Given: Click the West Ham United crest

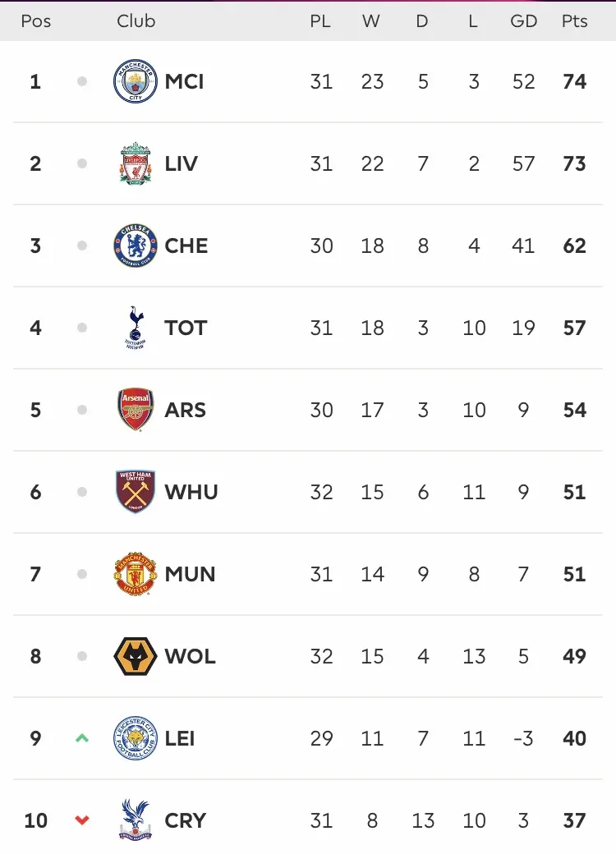Looking at the screenshot, I should coord(135,492).
